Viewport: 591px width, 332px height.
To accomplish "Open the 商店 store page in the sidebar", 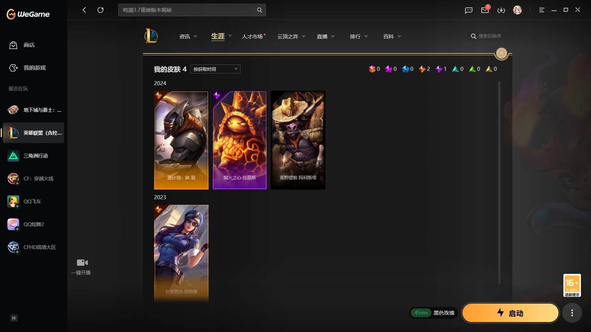I will (22, 45).
